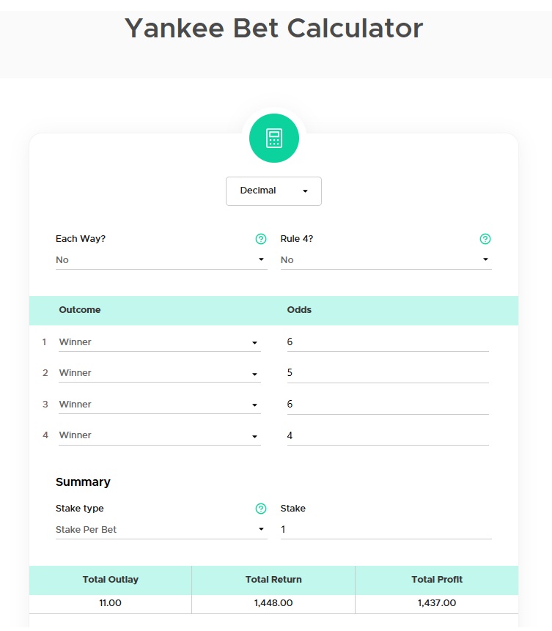Click the Stake amount input field
This screenshot has height=631, width=552.
[x=386, y=530]
